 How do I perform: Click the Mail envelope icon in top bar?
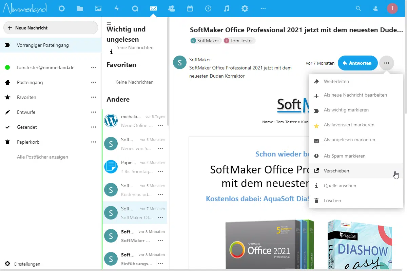click(x=153, y=8)
